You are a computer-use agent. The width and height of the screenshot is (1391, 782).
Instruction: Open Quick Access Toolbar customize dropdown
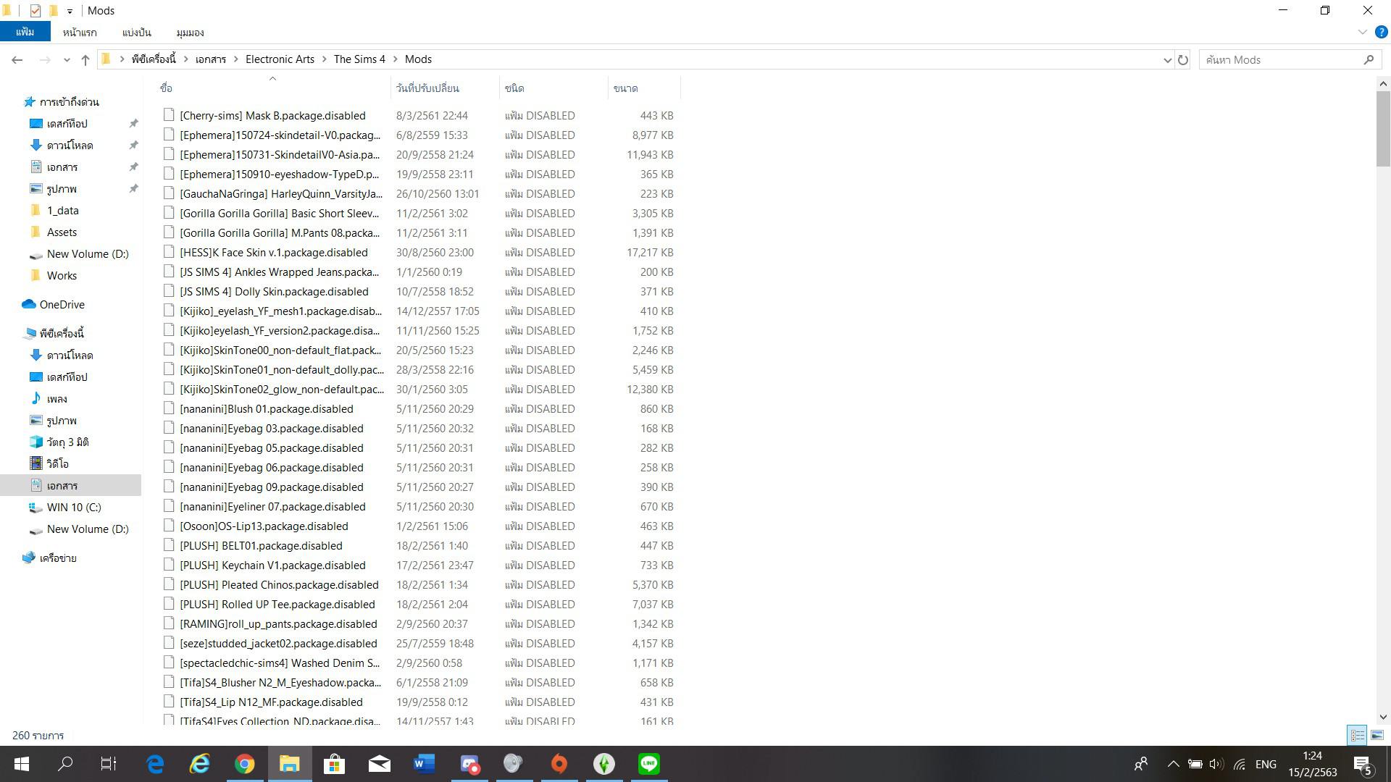(x=70, y=11)
